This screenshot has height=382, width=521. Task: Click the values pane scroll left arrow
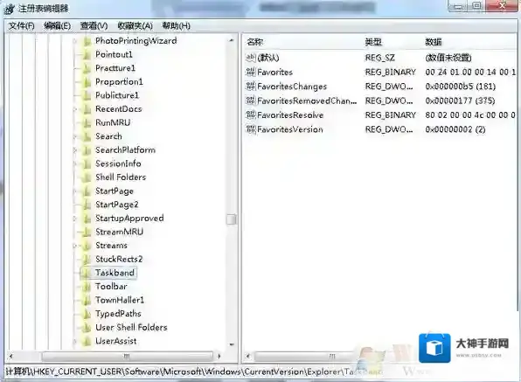[248, 357]
